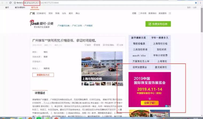The height and width of the screenshot is (119, 203).
Task: Open browser menu with three dots
Action: 201,3
